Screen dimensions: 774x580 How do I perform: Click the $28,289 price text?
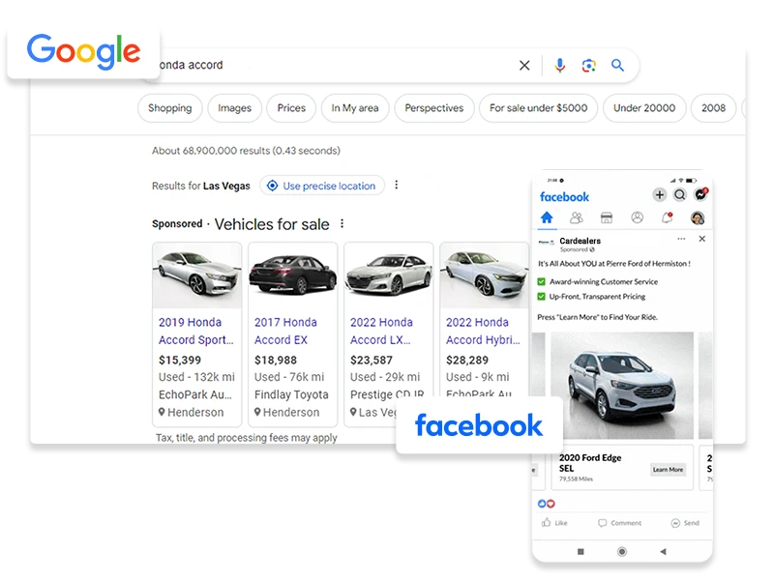coord(467,360)
